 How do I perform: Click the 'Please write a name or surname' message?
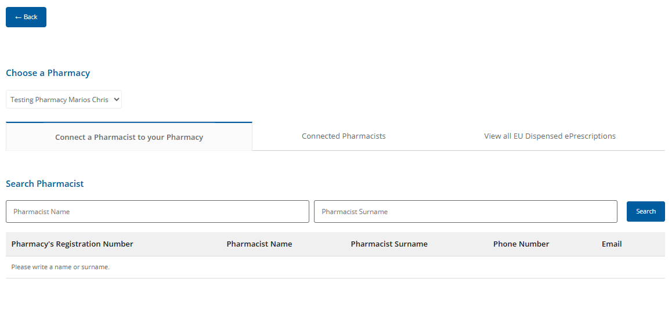point(60,267)
